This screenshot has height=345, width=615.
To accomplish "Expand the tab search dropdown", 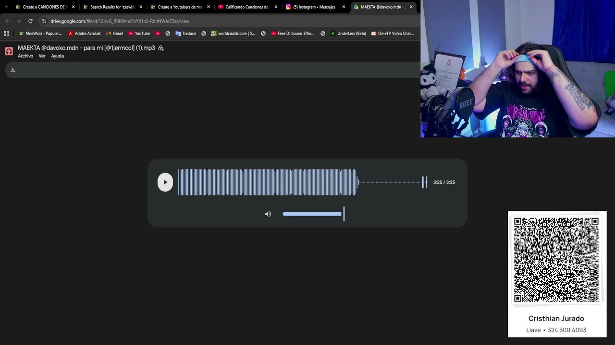I will (6, 7).
